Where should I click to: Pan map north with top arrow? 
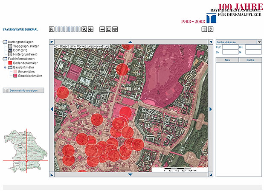point(131,42)
